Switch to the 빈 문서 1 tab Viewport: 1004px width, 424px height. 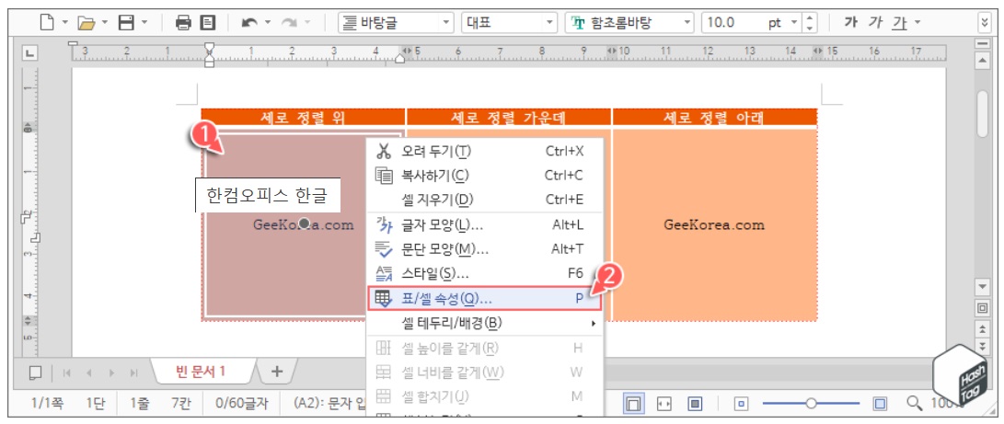(201, 372)
